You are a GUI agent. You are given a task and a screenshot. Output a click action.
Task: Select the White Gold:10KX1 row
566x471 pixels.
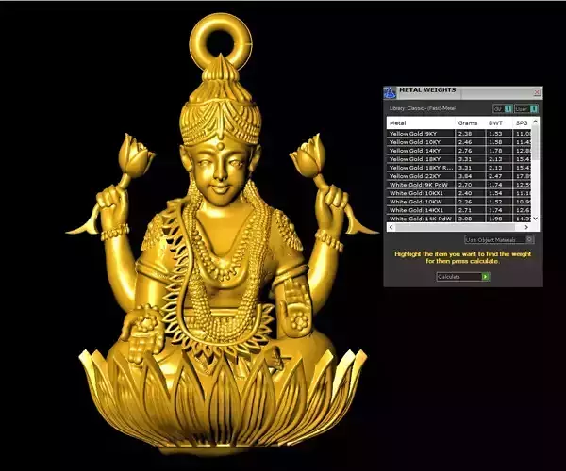click(x=458, y=193)
